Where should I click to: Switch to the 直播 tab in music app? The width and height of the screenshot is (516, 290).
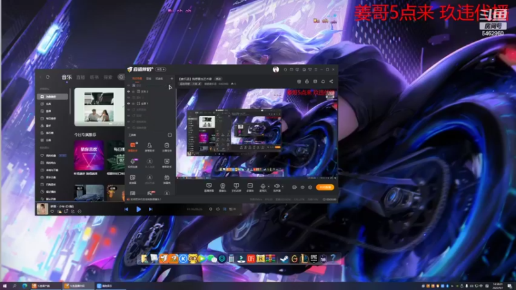(x=81, y=77)
